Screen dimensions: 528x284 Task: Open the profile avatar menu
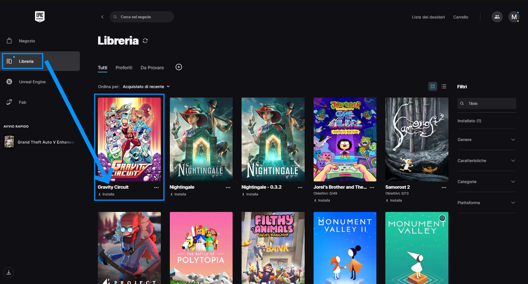coord(514,17)
